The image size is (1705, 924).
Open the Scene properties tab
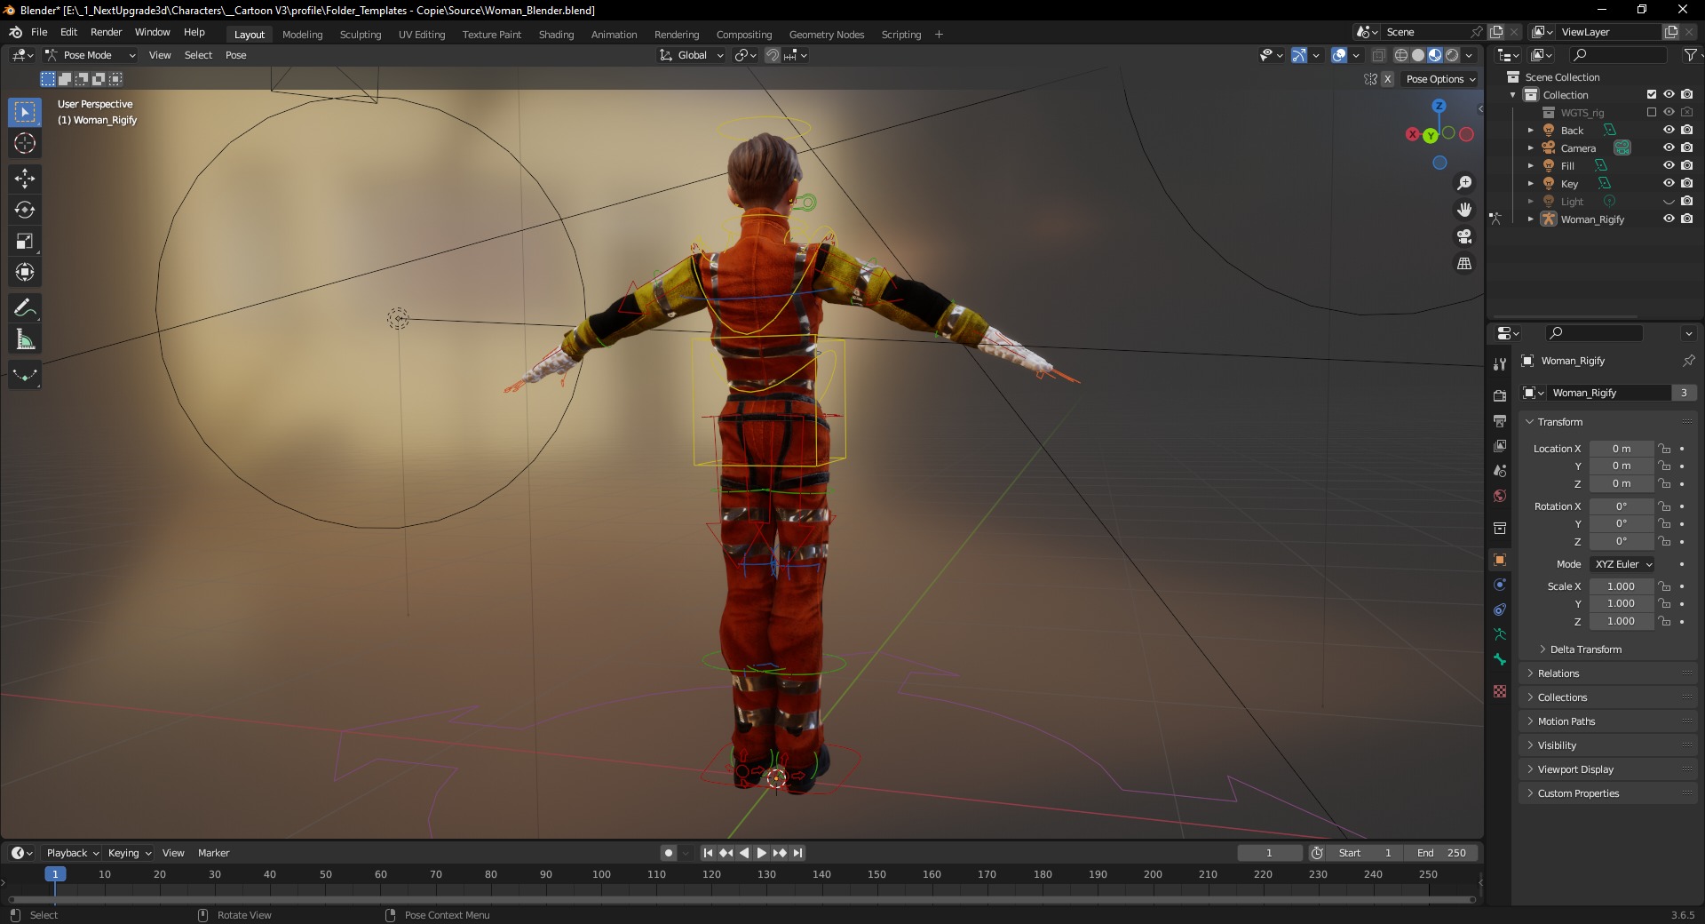[1500, 470]
